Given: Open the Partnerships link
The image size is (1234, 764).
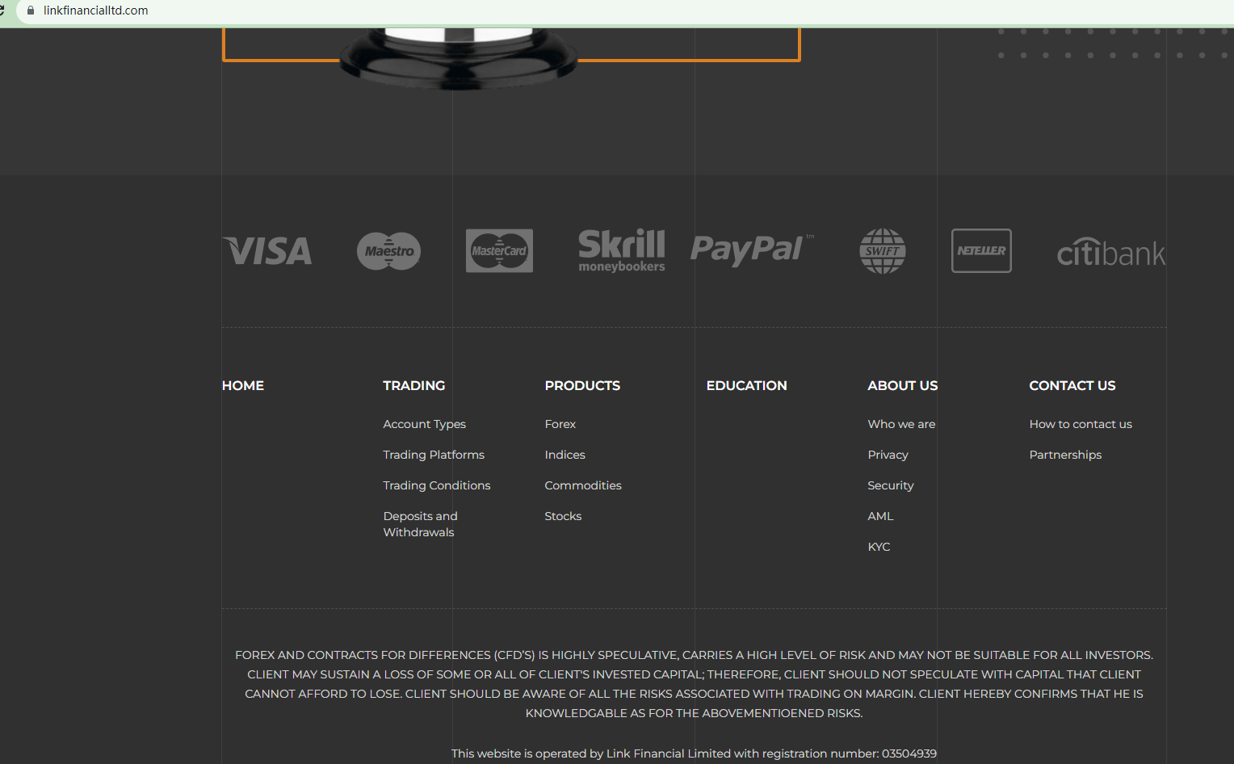Looking at the screenshot, I should click(x=1065, y=455).
